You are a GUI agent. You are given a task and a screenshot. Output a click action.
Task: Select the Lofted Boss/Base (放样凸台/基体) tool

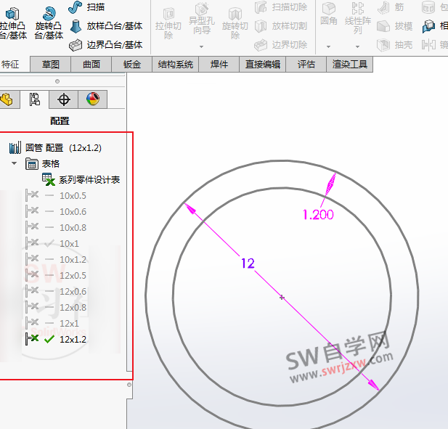click(x=106, y=26)
